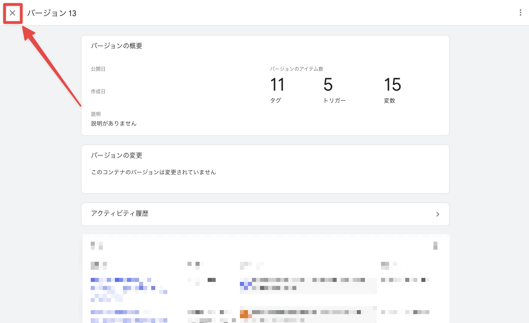Screen dimensions: 529x323
Task: Expand アクティビティ履歴 using the right chevron
Action: tap(437, 214)
